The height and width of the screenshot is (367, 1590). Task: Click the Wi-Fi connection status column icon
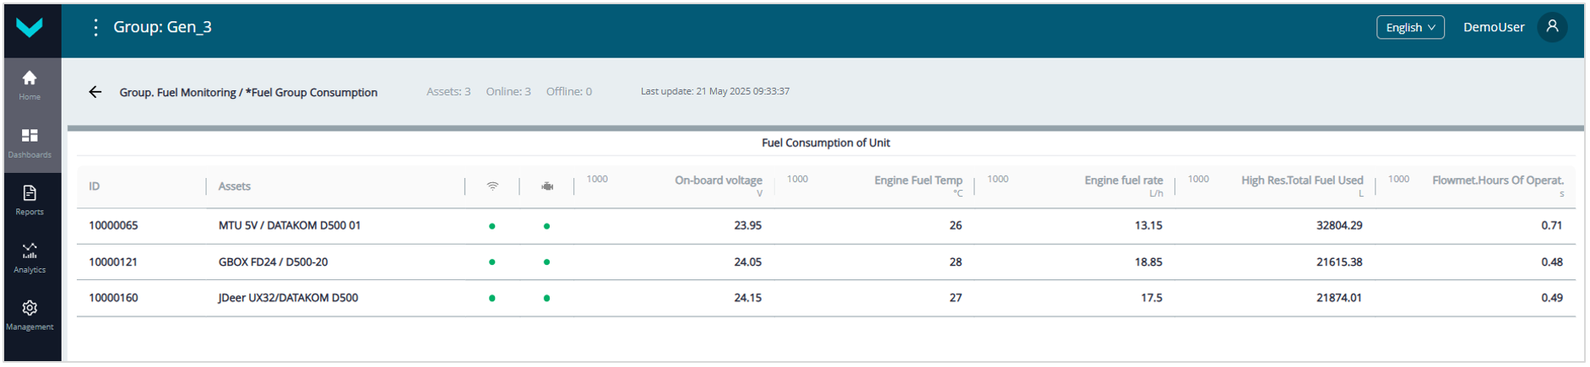coord(492,186)
